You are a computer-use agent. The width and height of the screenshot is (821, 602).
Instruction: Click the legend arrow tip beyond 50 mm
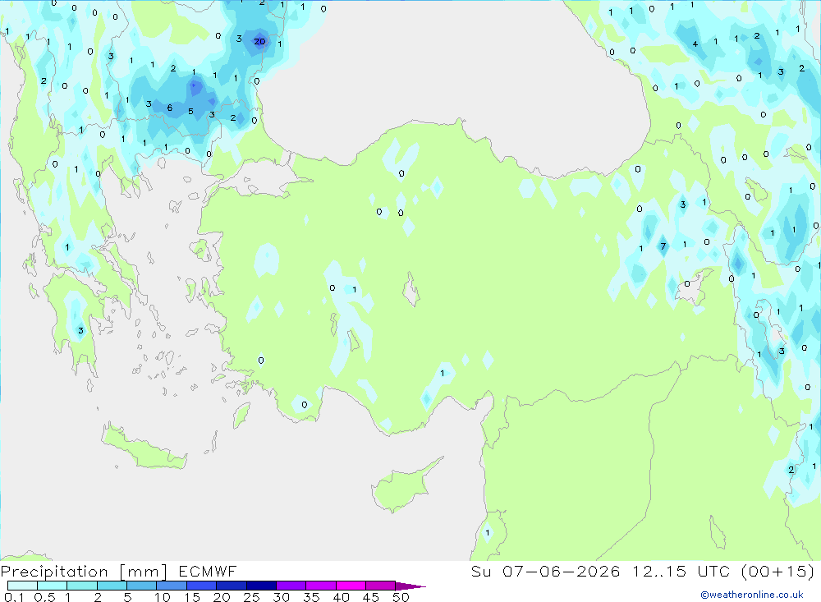point(411,586)
